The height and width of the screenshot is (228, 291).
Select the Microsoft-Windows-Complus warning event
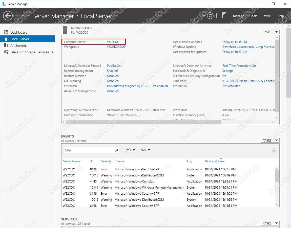[x=168, y=181]
